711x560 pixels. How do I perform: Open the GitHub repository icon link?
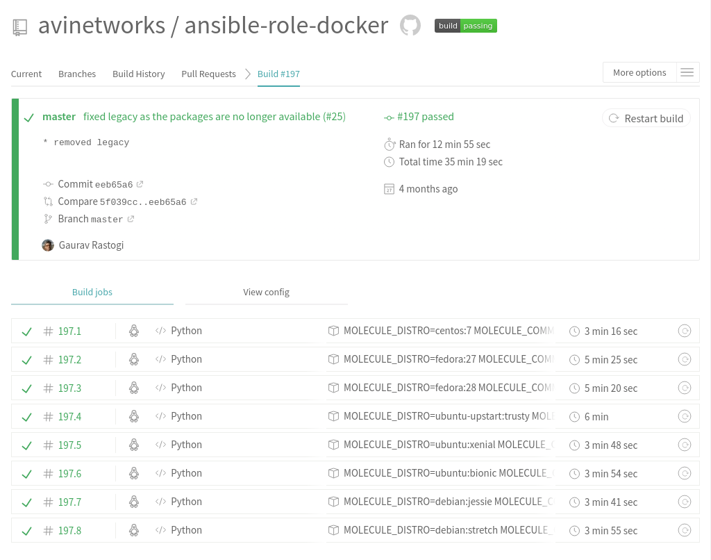tap(410, 26)
